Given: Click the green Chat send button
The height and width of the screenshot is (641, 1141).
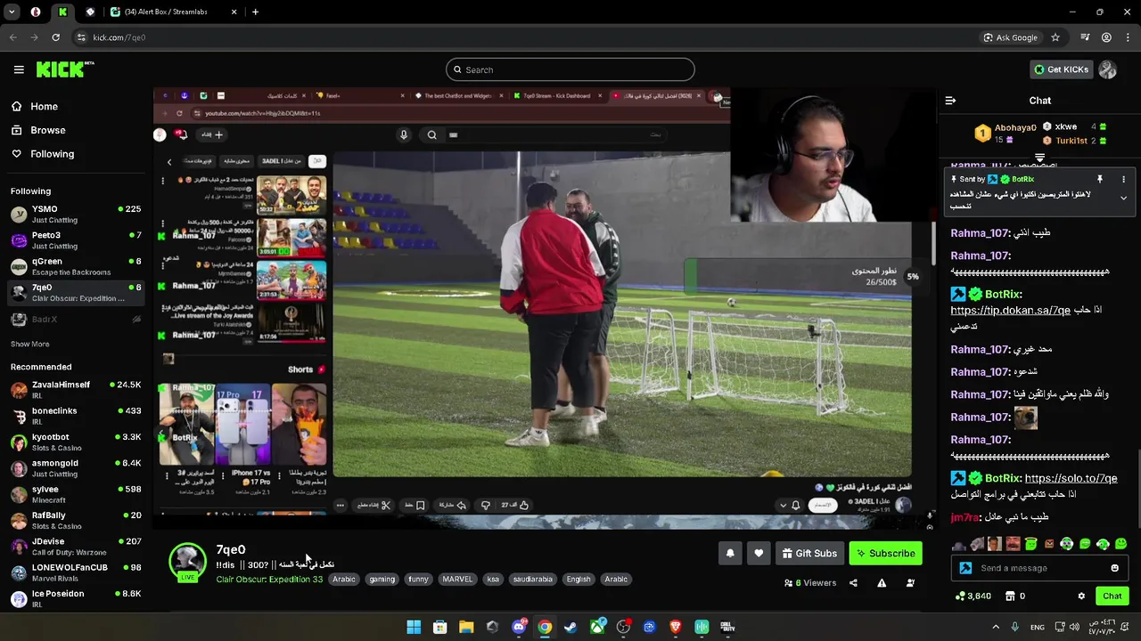Looking at the screenshot, I should coord(1112,596).
